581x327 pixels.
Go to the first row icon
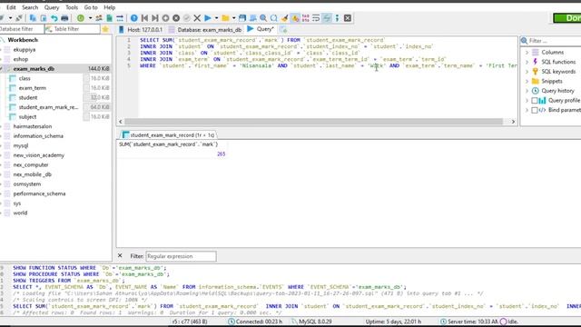coord(144,18)
